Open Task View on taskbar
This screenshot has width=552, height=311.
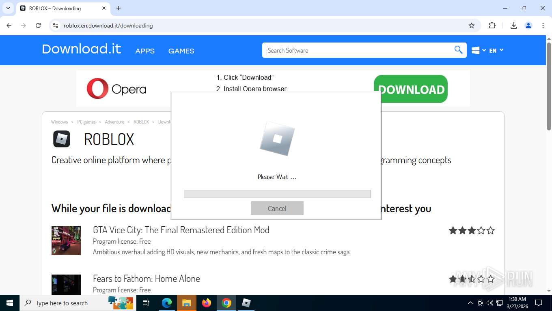[146, 303]
